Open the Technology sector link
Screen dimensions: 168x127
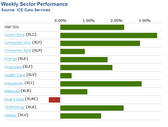[x=15, y=107]
